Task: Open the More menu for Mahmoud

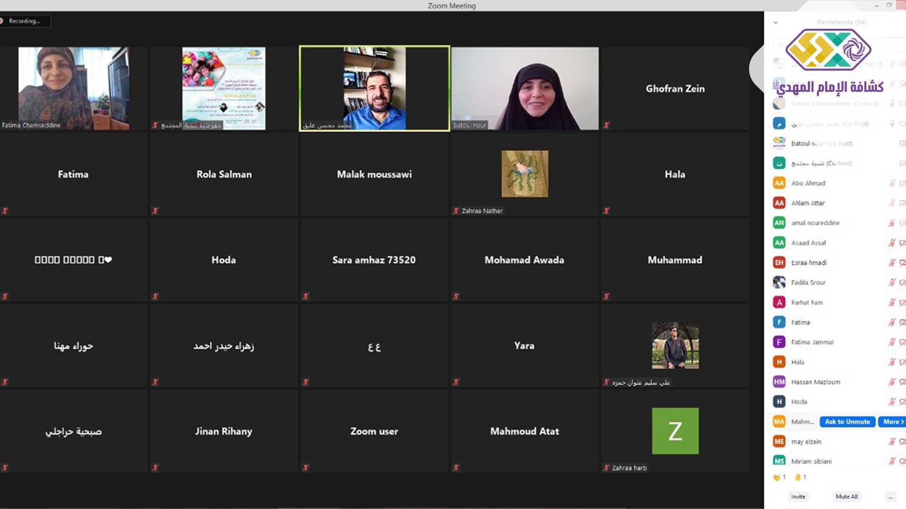Action: click(x=892, y=422)
